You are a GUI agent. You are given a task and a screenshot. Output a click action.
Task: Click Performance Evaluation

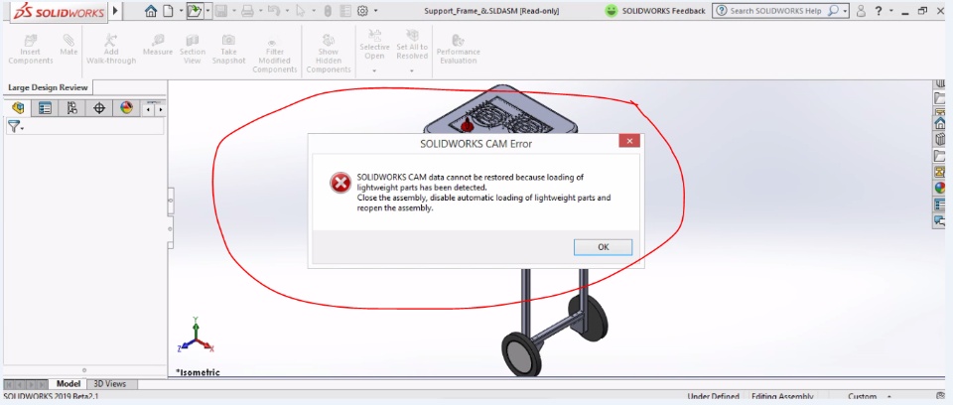tap(459, 50)
